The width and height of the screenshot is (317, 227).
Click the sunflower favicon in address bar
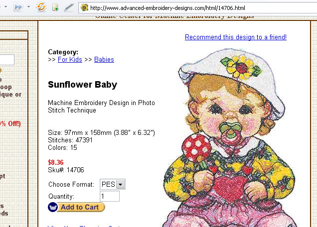tap(84, 7)
